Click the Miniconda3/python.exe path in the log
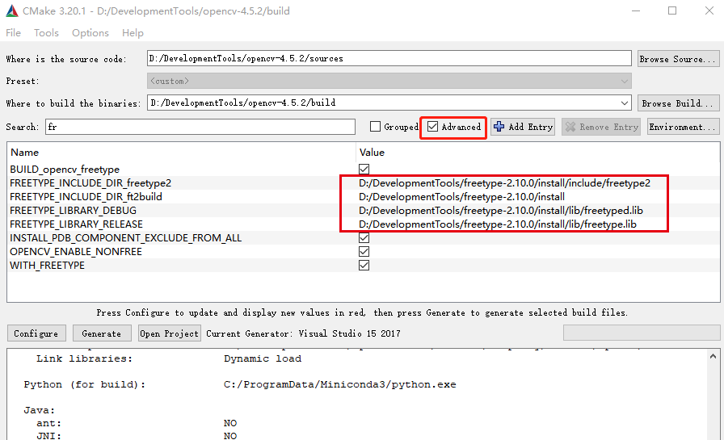 (340, 384)
